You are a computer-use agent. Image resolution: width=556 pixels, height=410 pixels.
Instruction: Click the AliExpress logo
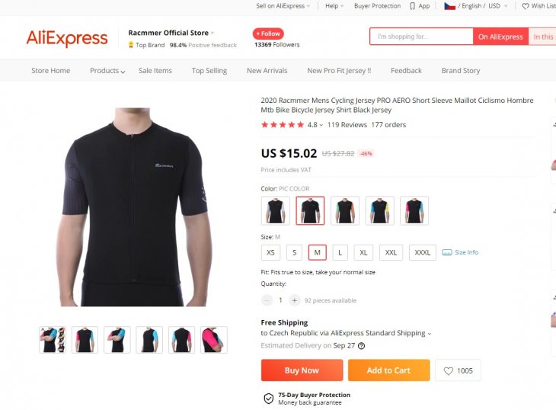point(67,38)
